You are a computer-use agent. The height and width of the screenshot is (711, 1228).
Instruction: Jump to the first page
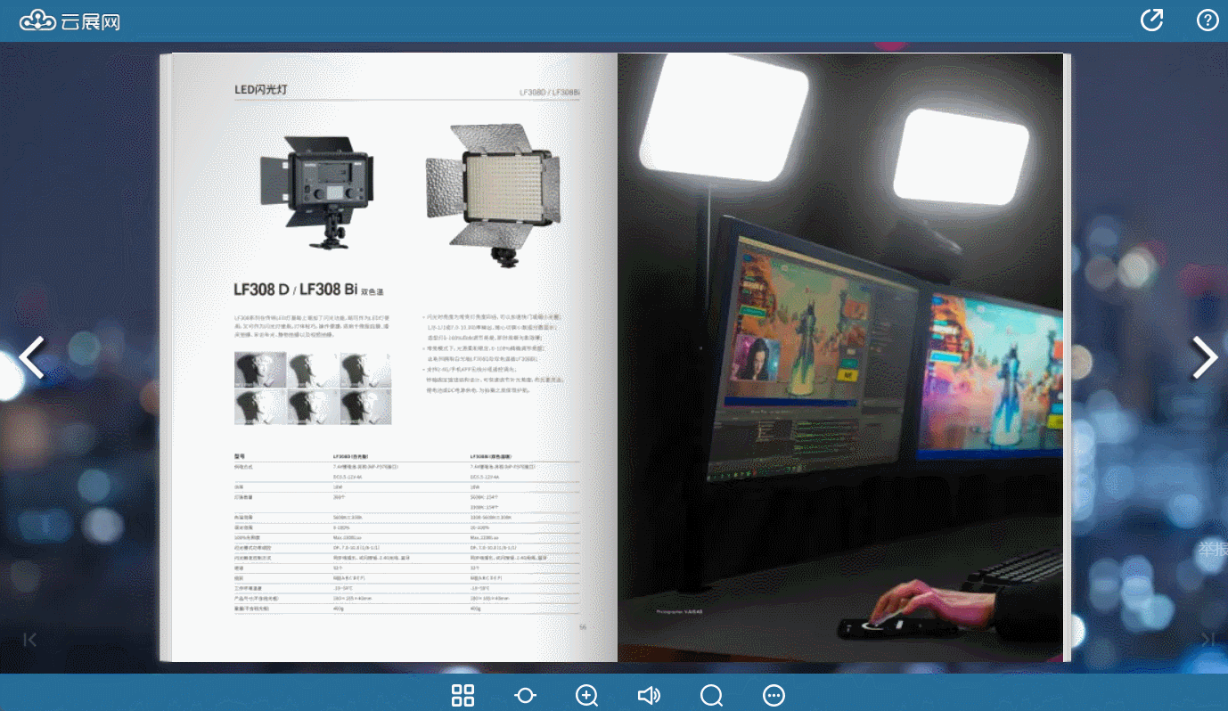click(x=30, y=639)
